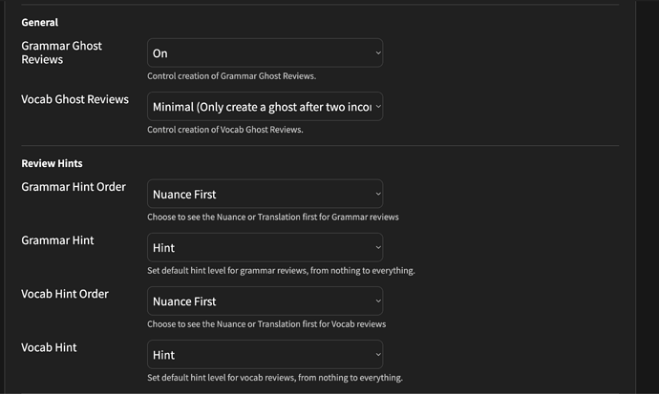
Task: Click the 'Set default hint level for grammar reviews' text
Action: click(x=281, y=271)
